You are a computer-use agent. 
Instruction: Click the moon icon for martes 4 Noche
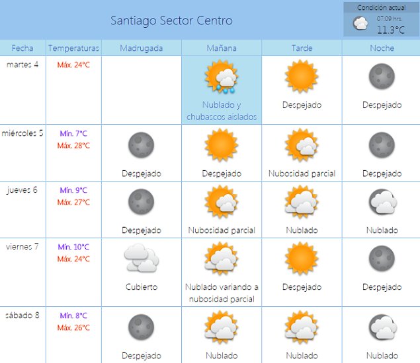[x=382, y=76]
